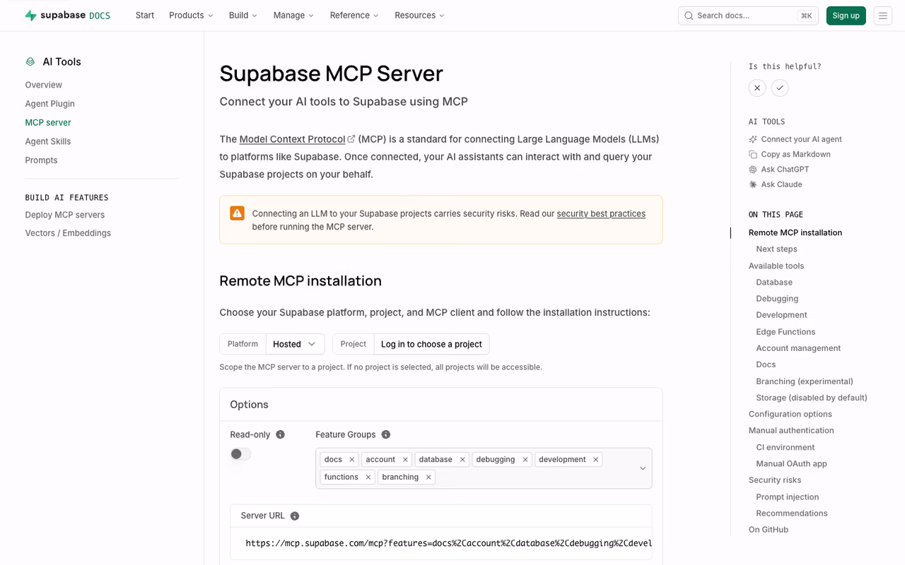Click the Ask Claude link
905x565 pixels.
[x=781, y=184]
